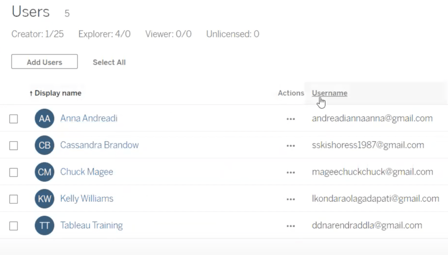This screenshot has height=255, width=448.
Task: Sort the list by Username column
Action: [x=329, y=93]
